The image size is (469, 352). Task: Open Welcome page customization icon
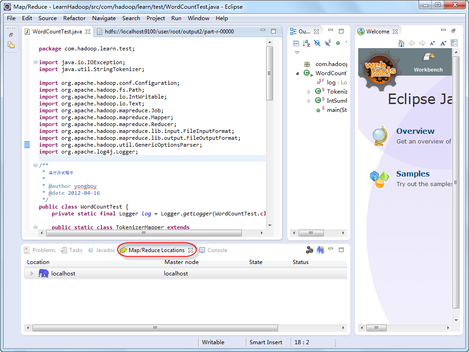tap(454, 43)
